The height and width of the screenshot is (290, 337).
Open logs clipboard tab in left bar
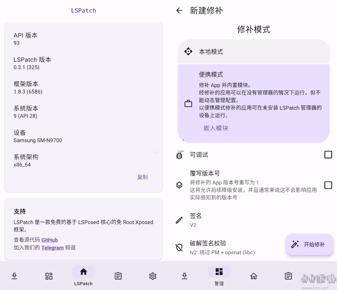(118, 276)
